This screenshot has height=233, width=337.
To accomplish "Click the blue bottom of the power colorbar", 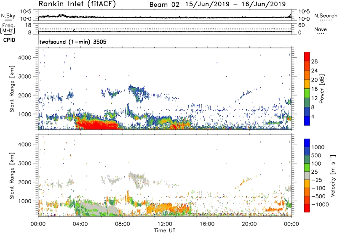I will pos(307,121).
